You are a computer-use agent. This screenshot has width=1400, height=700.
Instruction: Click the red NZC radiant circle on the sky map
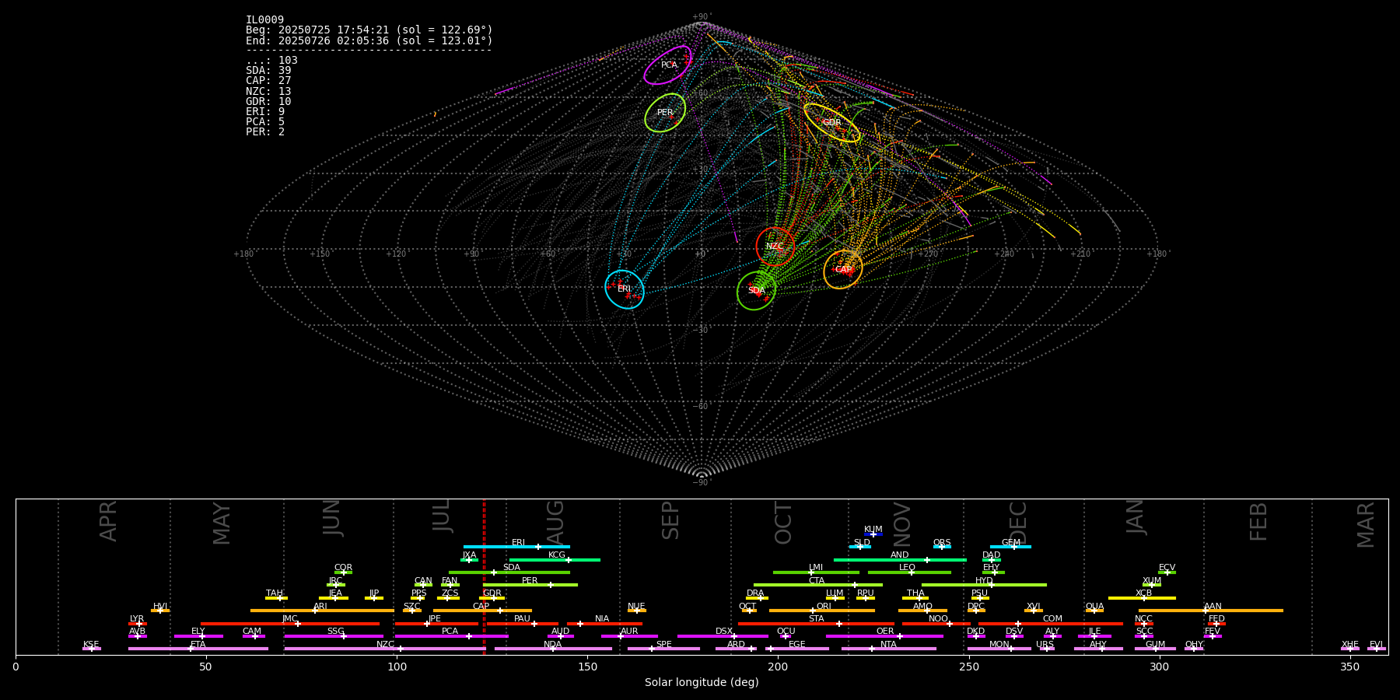click(x=775, y=247)
